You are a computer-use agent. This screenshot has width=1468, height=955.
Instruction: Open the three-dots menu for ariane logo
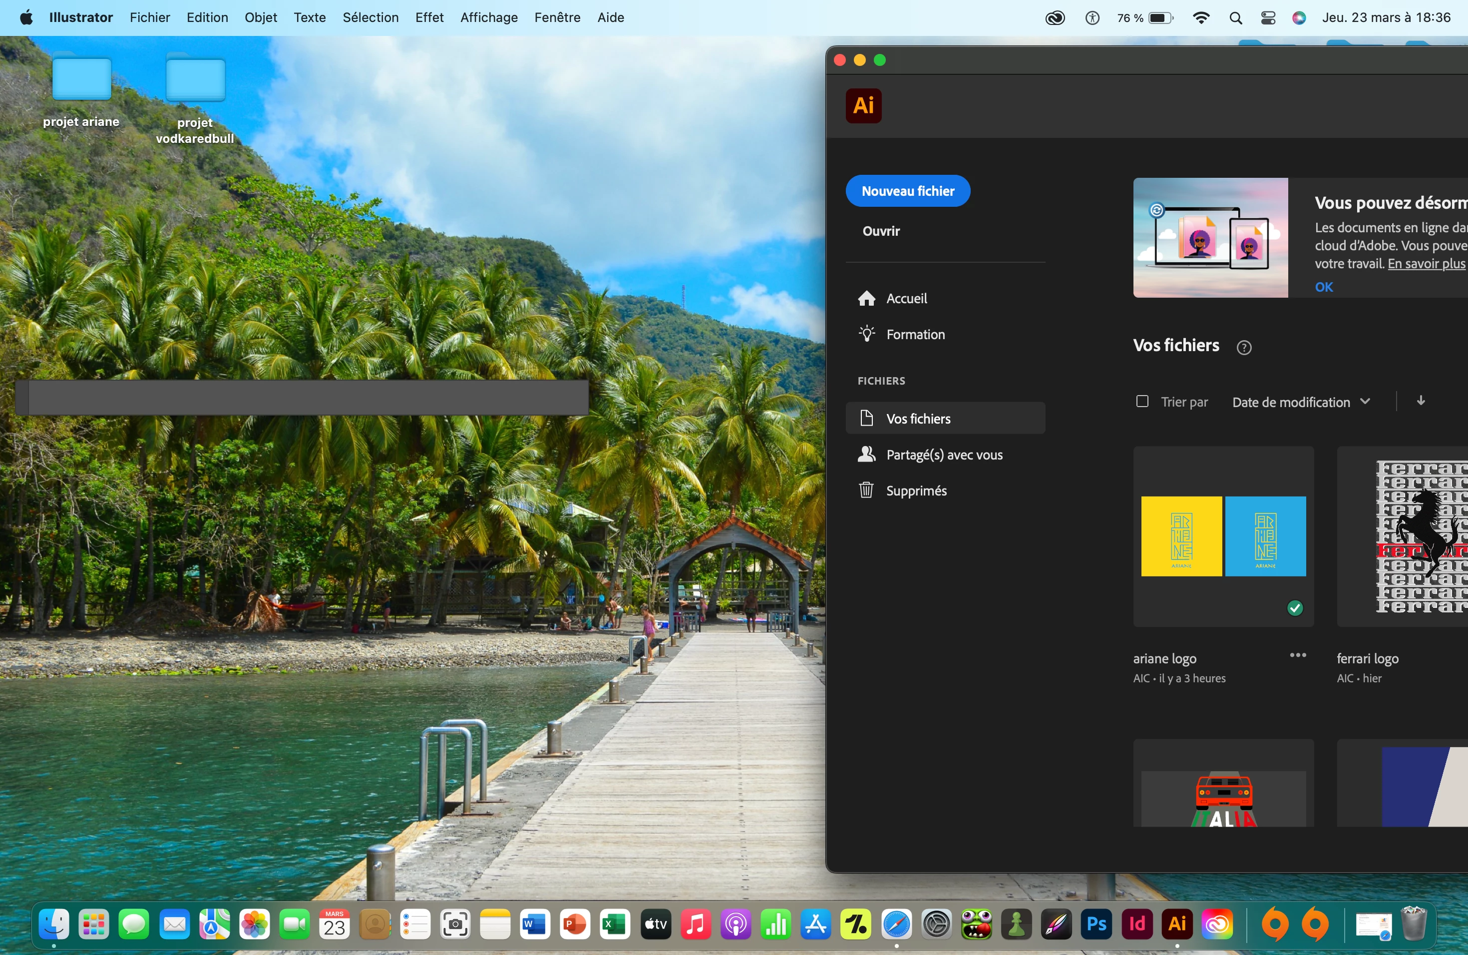(1298, 655)
